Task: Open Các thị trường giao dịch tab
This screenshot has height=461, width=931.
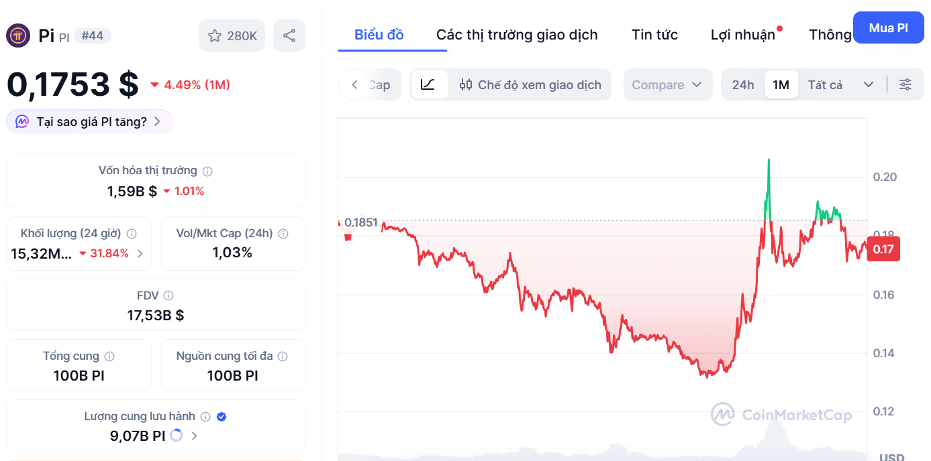Action: pos(517,35)
